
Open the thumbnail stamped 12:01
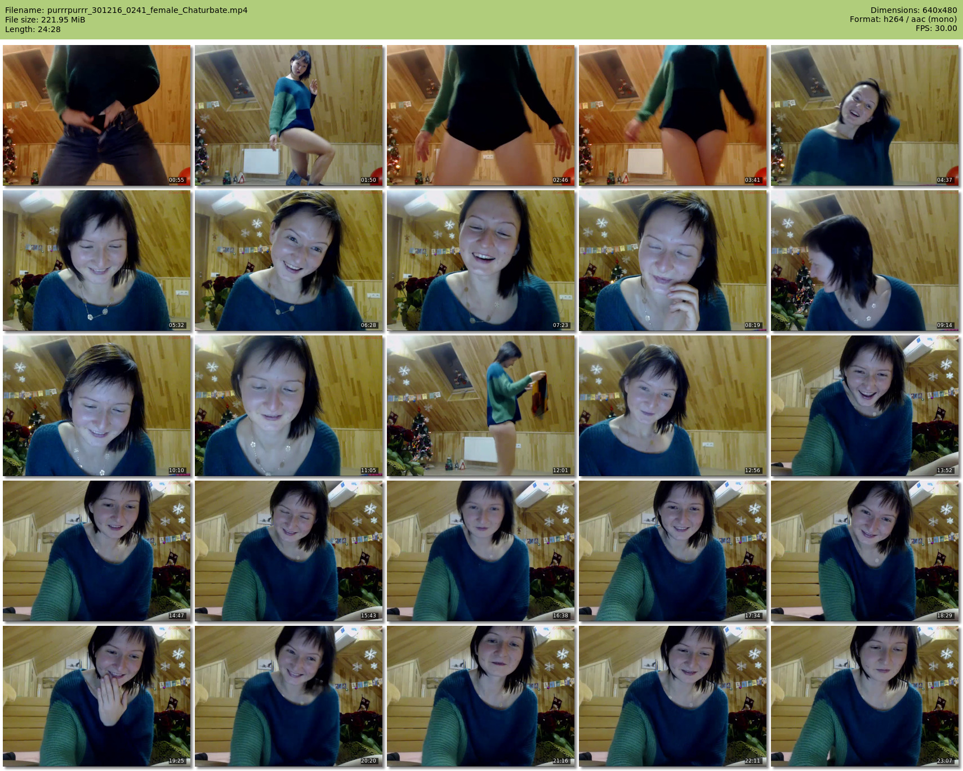(481, 406)
